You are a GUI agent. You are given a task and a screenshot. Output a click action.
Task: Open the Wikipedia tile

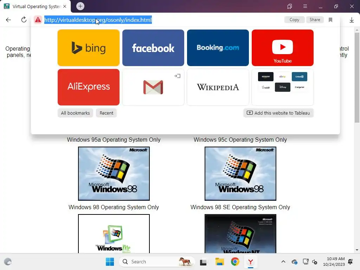[218, 87]
